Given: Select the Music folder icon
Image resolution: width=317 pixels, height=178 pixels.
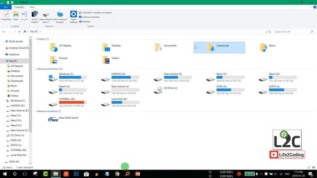Looking at the screenshot, I should pos(264,47).
